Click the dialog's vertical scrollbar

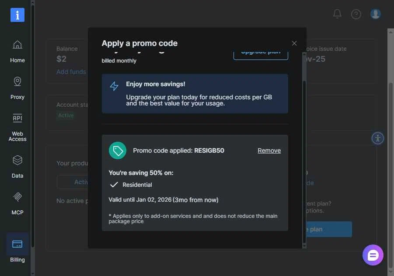(x=304, y=150)
